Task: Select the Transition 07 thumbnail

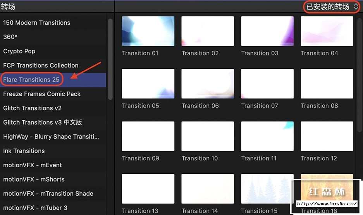Action: (267, 84)
